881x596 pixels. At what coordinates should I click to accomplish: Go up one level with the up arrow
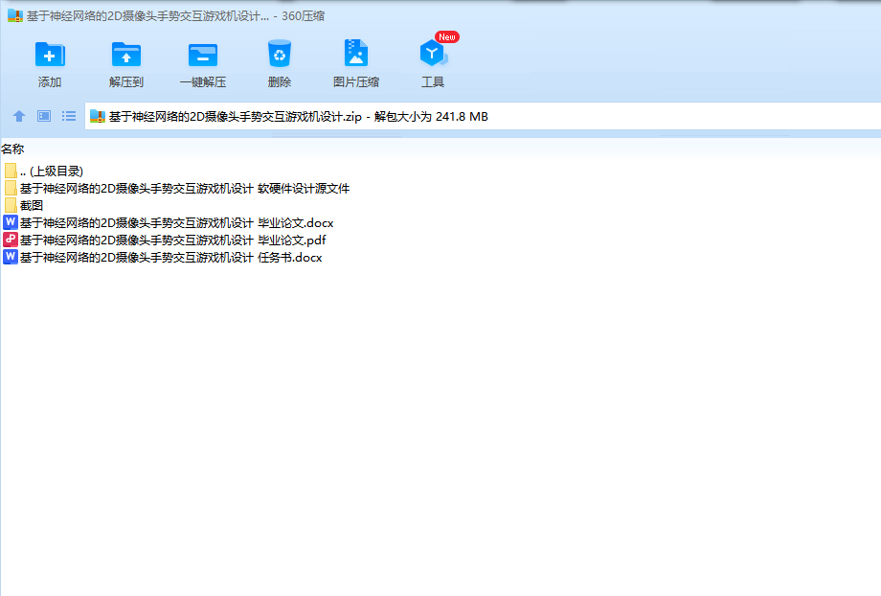[19, 116]
